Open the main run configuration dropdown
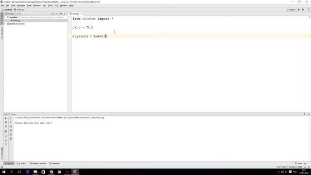 pyautogui.click(x=292, y=10)
